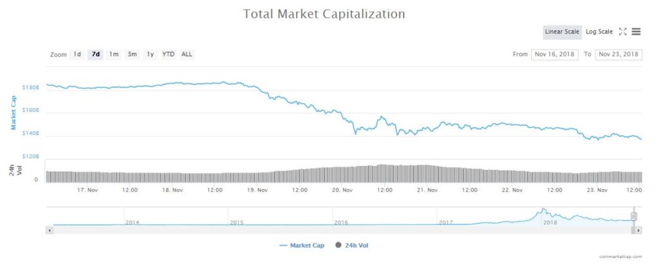
Task: Open the chart context menu (hamburger icon)
Action: pyautogui.click(x=636, y=32)
